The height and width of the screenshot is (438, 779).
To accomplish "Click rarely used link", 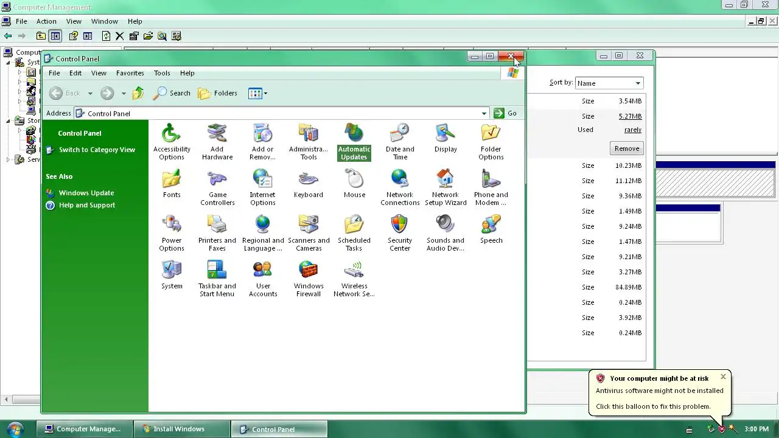I will click(x=633, y=130).
